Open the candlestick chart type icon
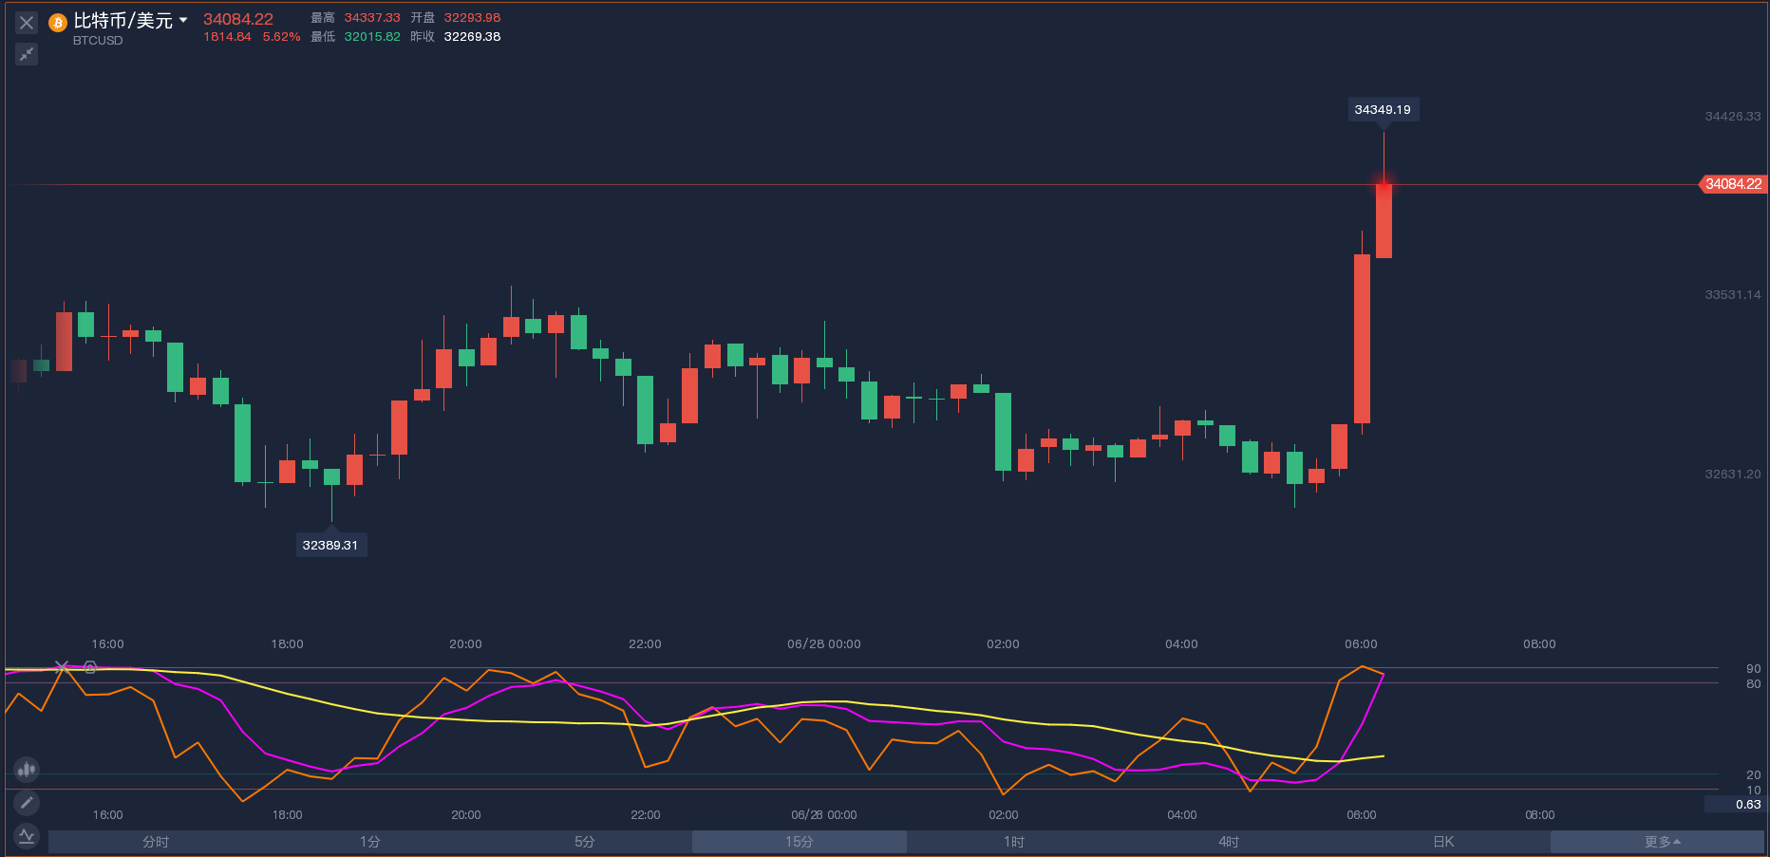The image size is (1770, 857). point(27,769)
